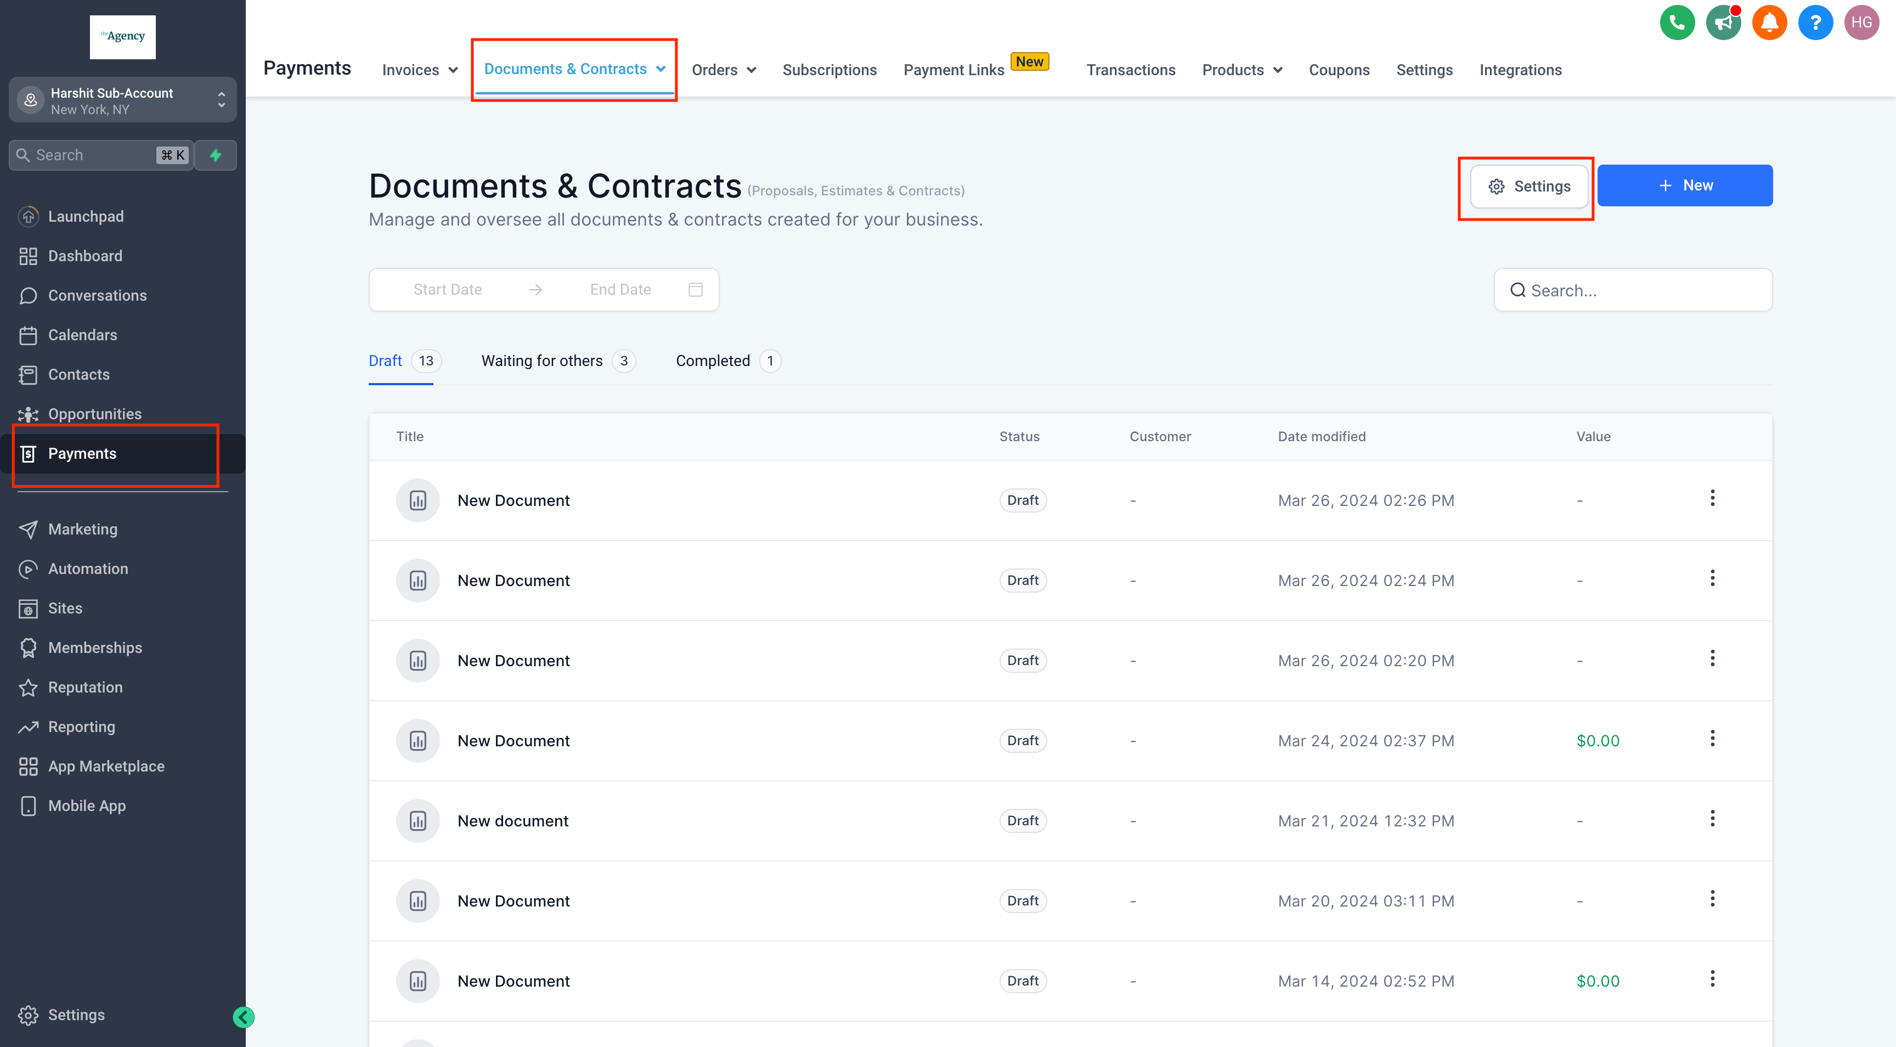
Task: Click the documents Search field
Action: tap(1633, 290)
